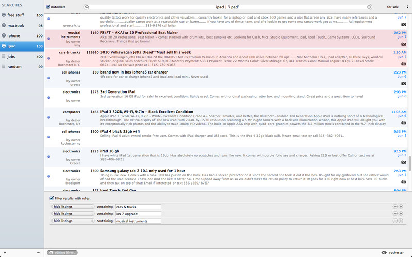Click the eye icon next to rochester

[384, 252]
